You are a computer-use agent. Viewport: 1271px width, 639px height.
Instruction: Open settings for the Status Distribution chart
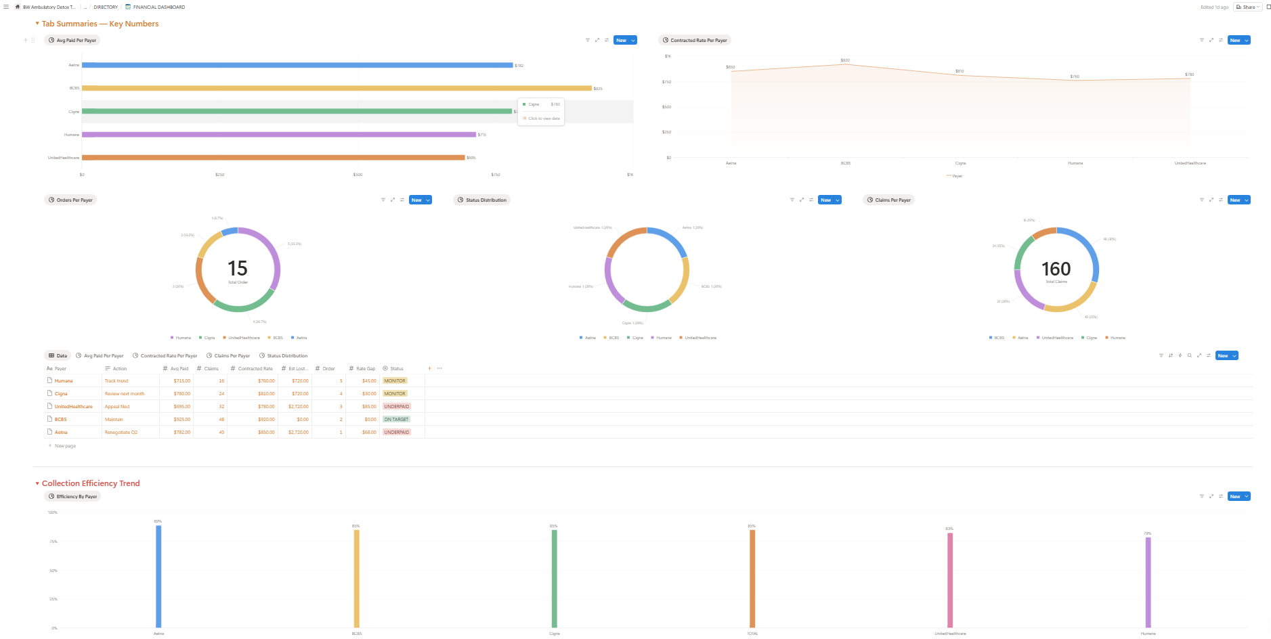tap(811, 200)
